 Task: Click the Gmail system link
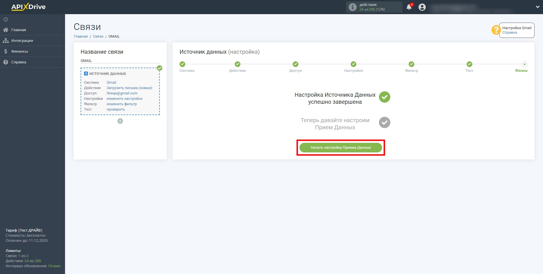(x=111, y=83)
